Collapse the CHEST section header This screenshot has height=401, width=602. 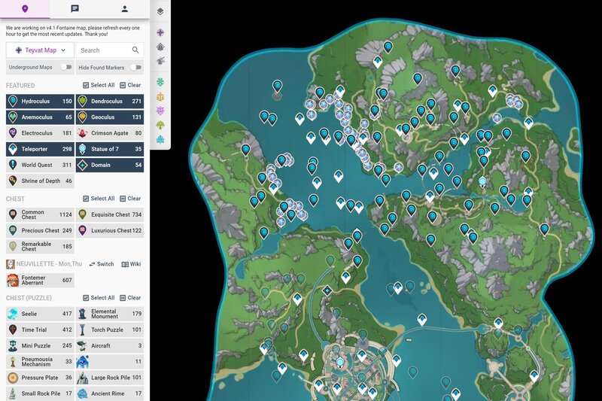coord(16,199)
